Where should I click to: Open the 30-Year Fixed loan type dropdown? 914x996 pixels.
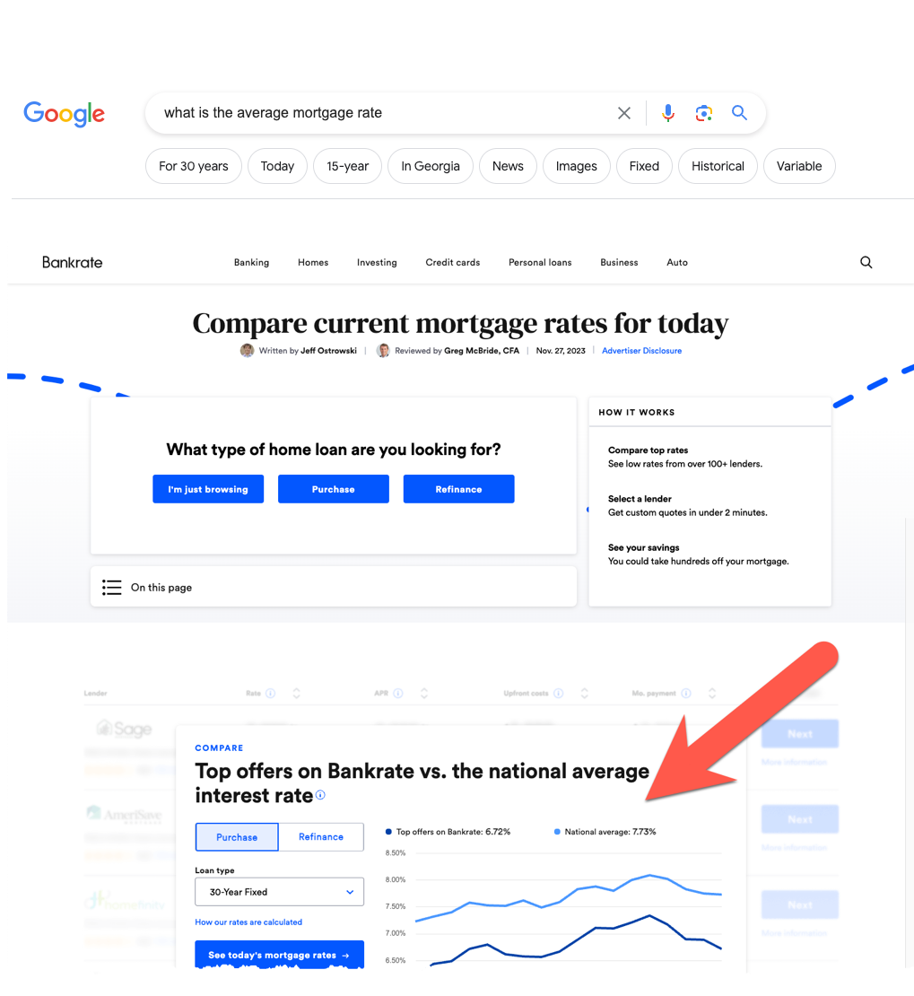[279, 891]
